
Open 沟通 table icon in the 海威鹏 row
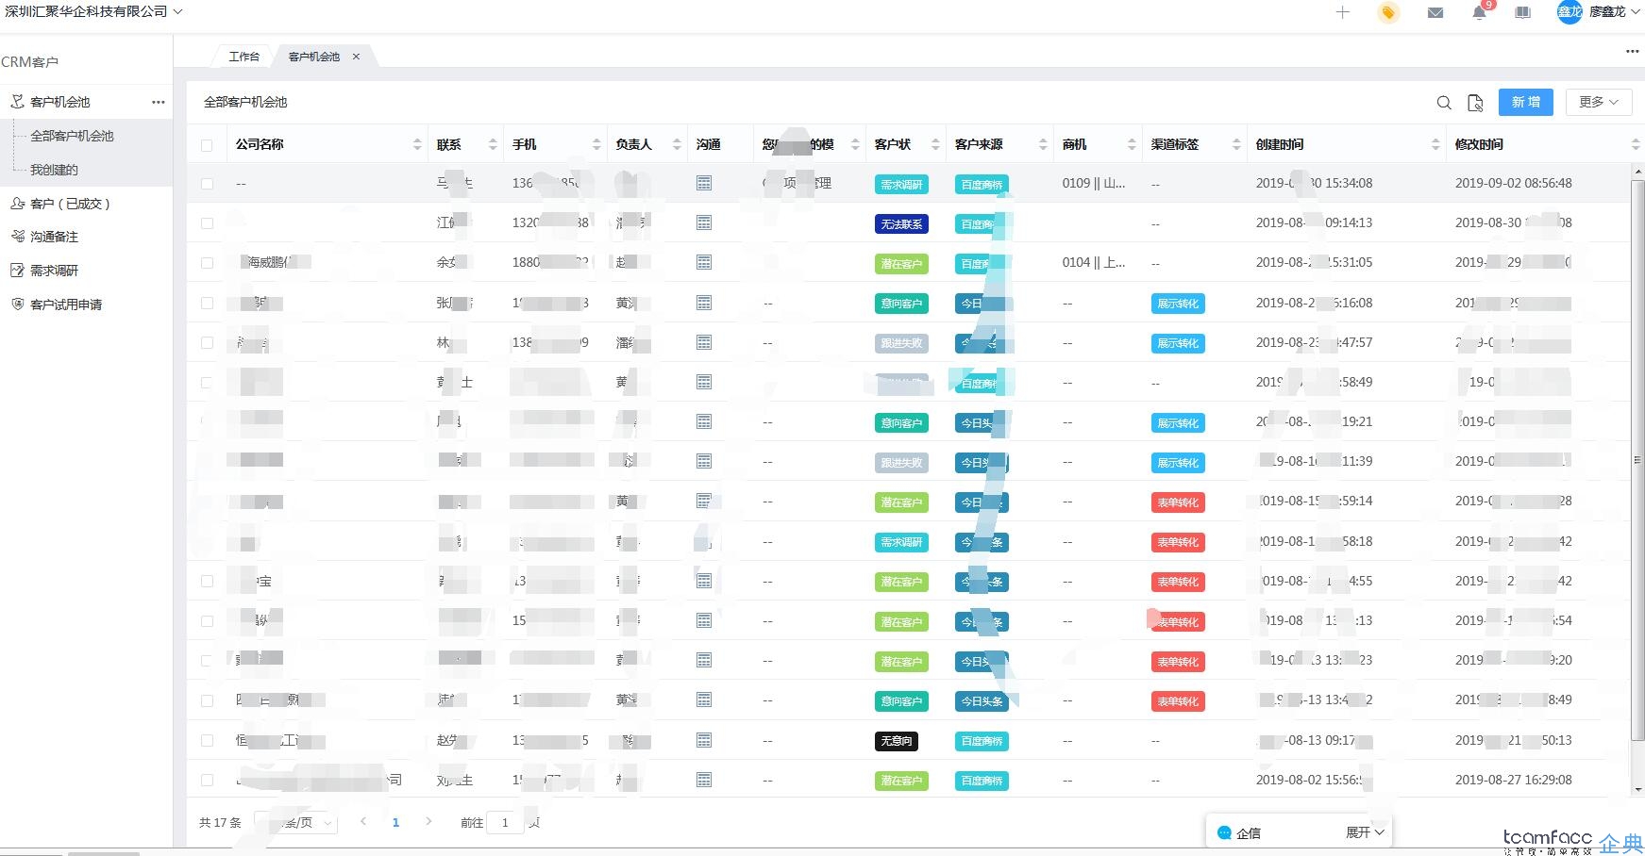704,262
